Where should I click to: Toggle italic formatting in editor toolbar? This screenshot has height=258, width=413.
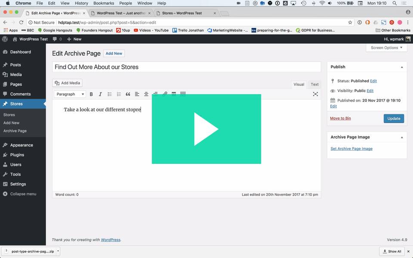pos(100,94)
